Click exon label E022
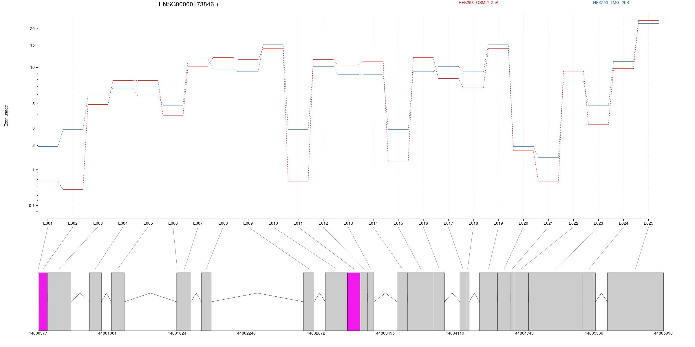Image resolution: width=695 pixels, height=347 pixels. click(x=573, y=223)
